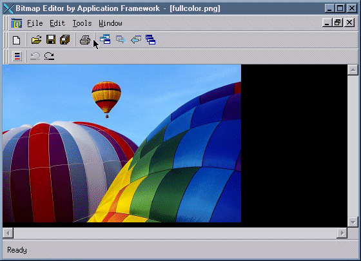The width and height of the screenshot is (361, 261).
Task: Select the previous window arrow icon
Action: coord(136,39)
